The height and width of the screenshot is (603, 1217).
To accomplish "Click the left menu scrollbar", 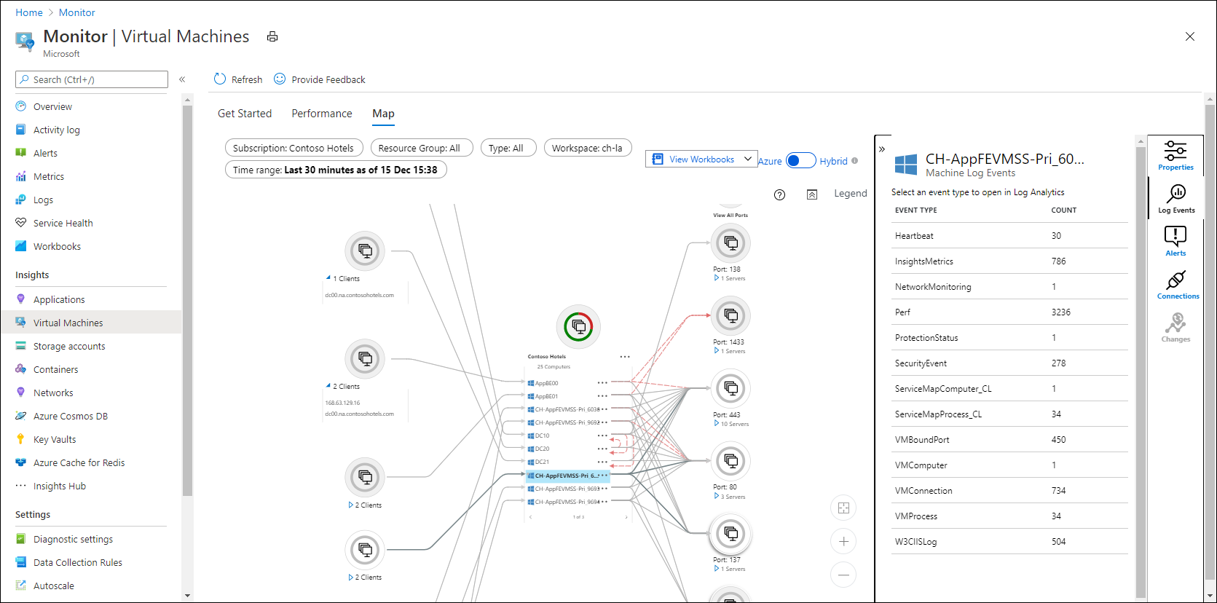I will tap(187, 302).
